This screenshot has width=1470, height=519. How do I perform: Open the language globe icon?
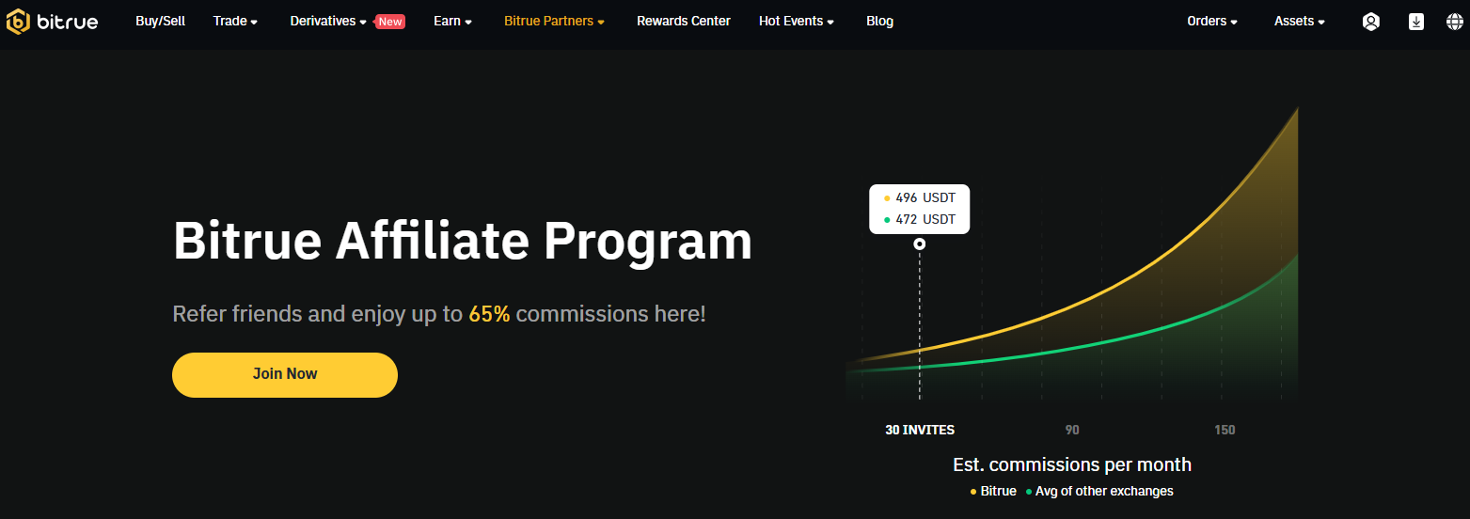tap(1455, 22)
